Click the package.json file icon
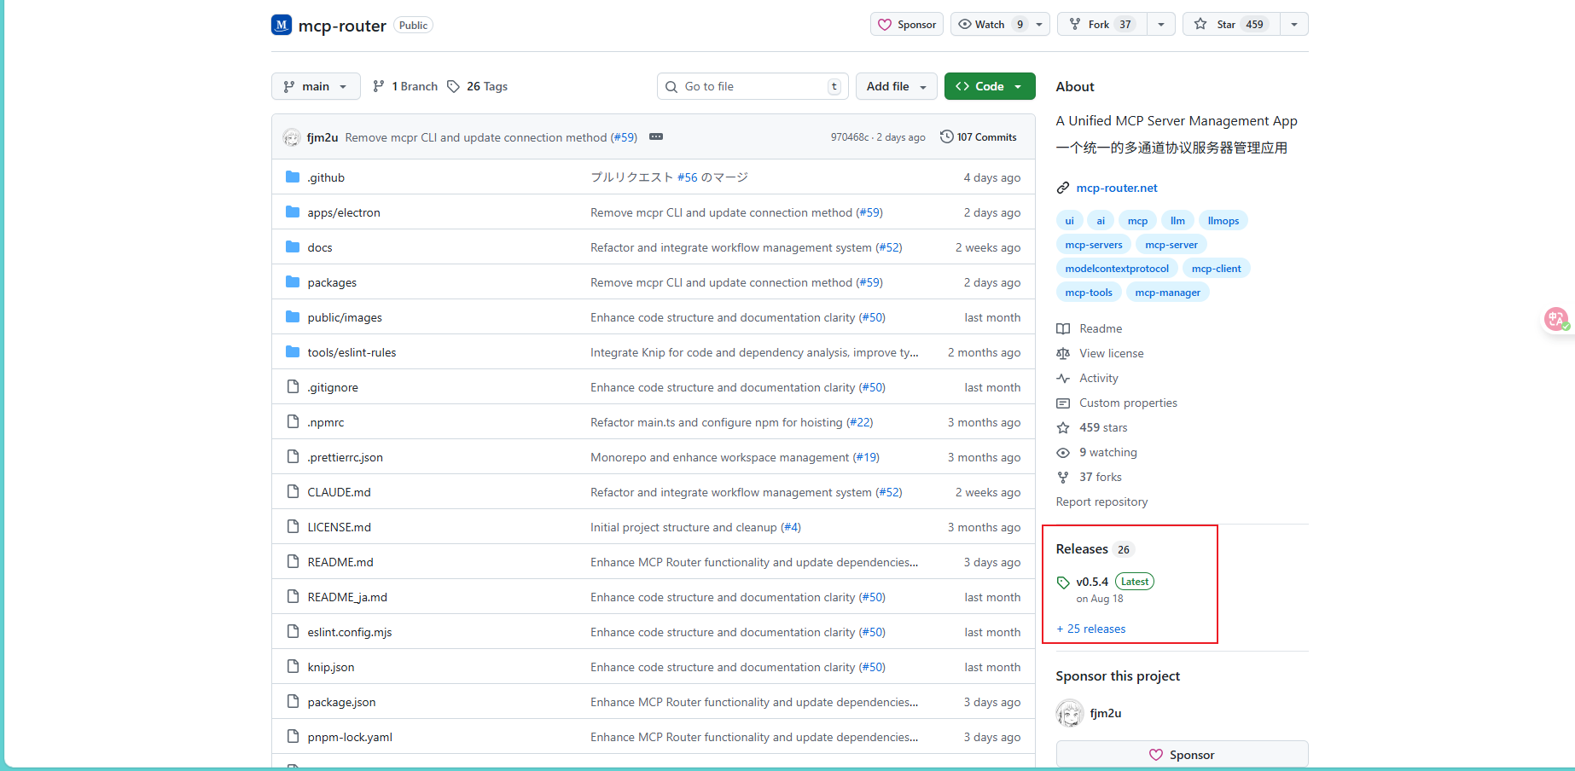Viewport: 1575px width, 771px height. click(293, 701)
